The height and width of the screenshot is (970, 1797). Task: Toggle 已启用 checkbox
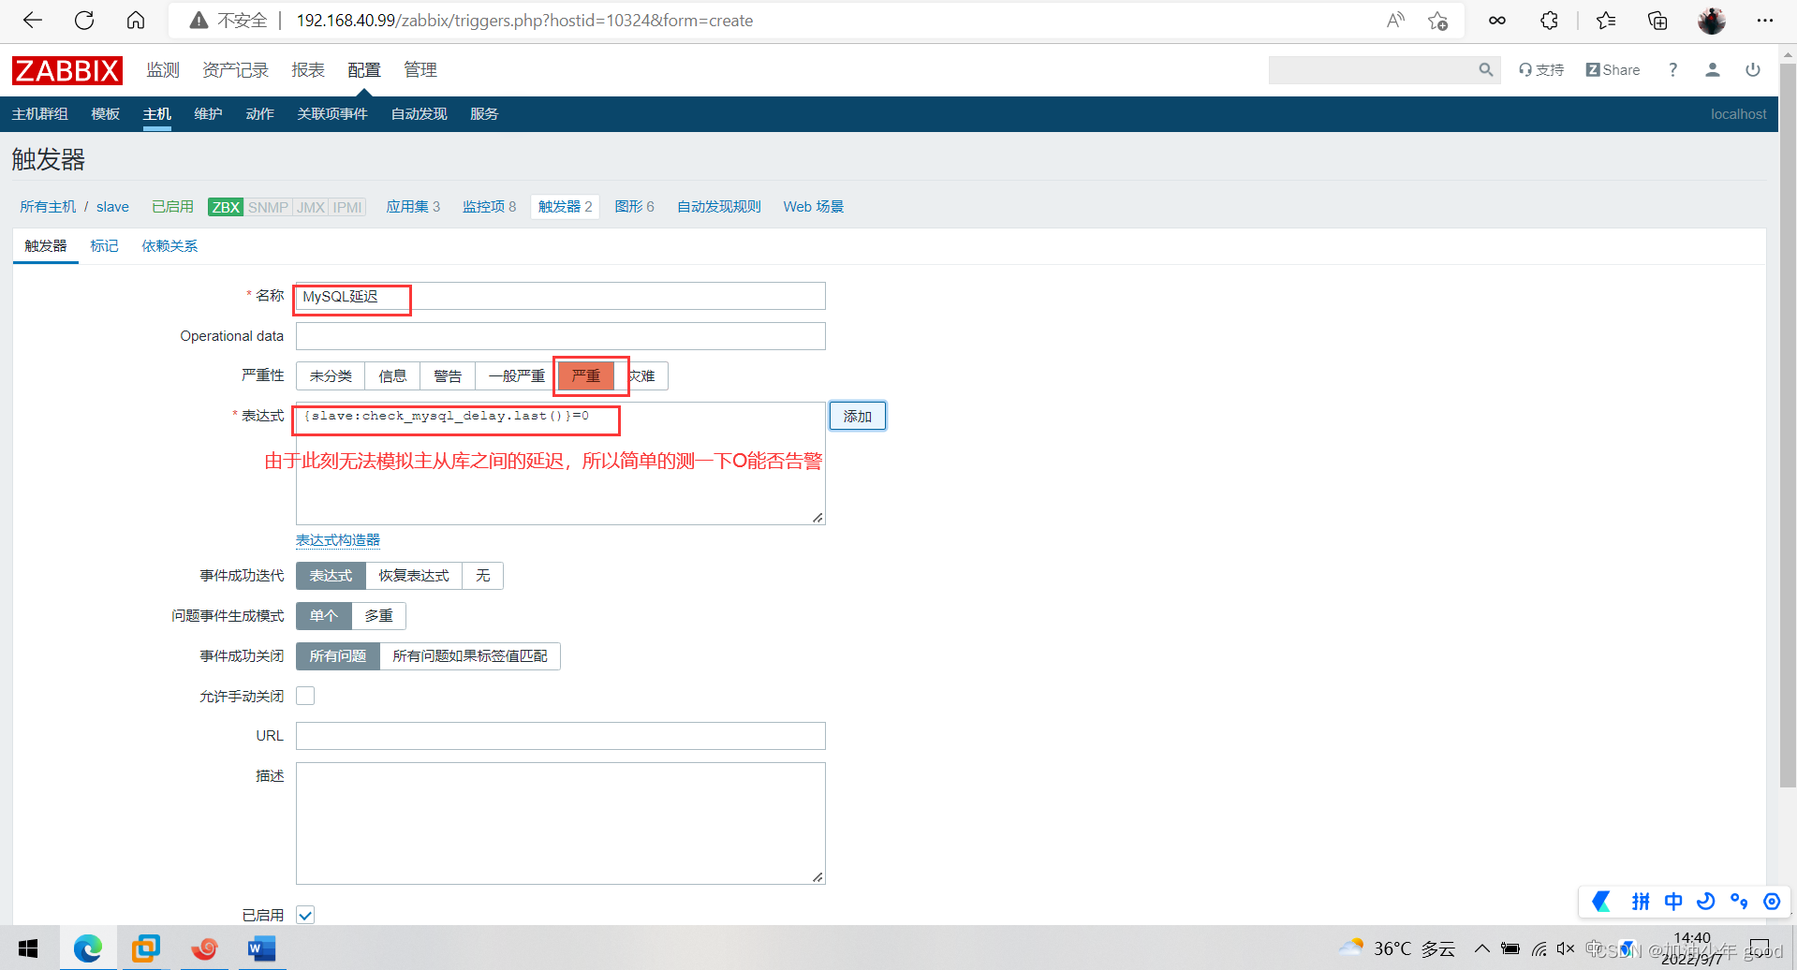coord(305,915)
